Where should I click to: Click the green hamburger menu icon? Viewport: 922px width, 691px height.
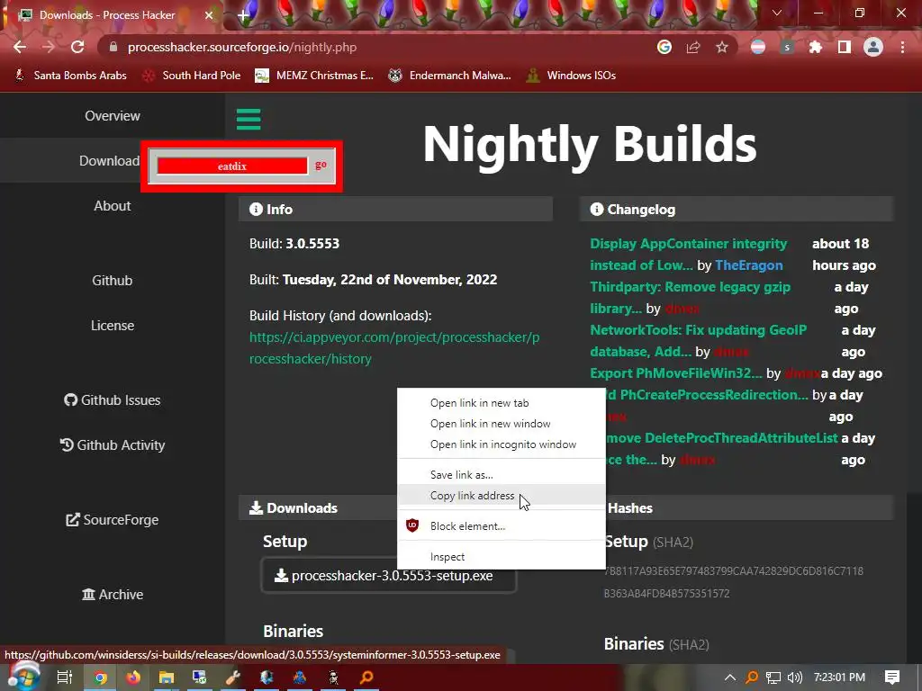[249, 120]
